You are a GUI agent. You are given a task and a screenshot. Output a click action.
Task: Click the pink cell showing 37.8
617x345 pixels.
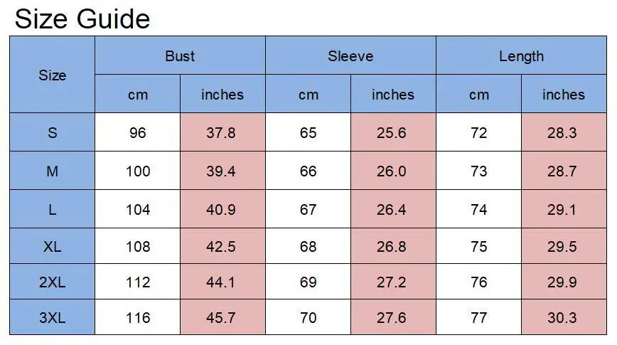pos(222,133)
